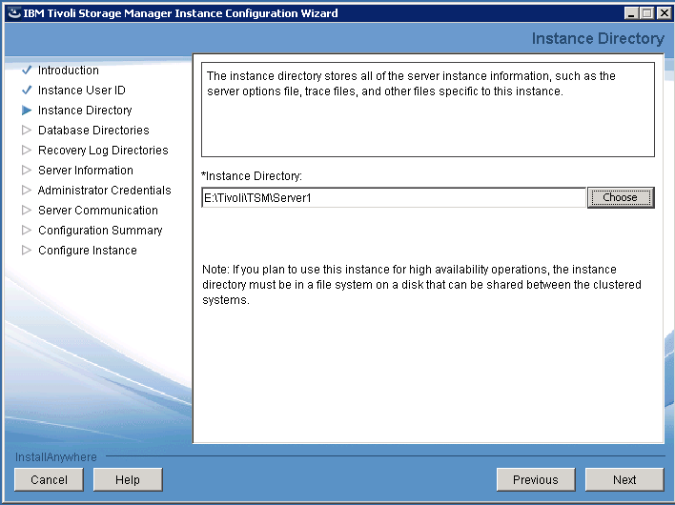Close the wizard window

(664, 13)
